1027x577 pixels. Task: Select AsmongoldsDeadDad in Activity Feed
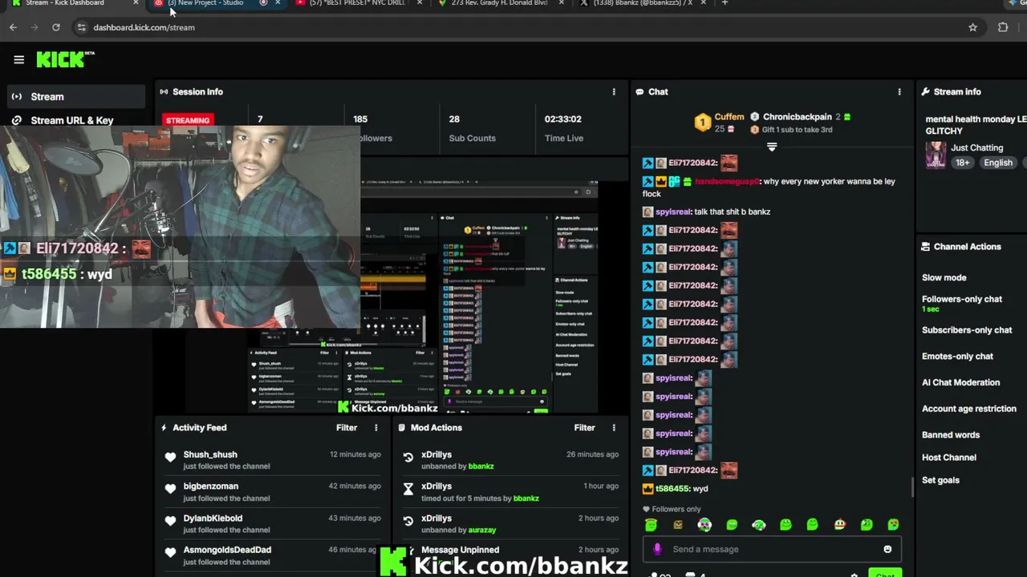pos(227,550)
